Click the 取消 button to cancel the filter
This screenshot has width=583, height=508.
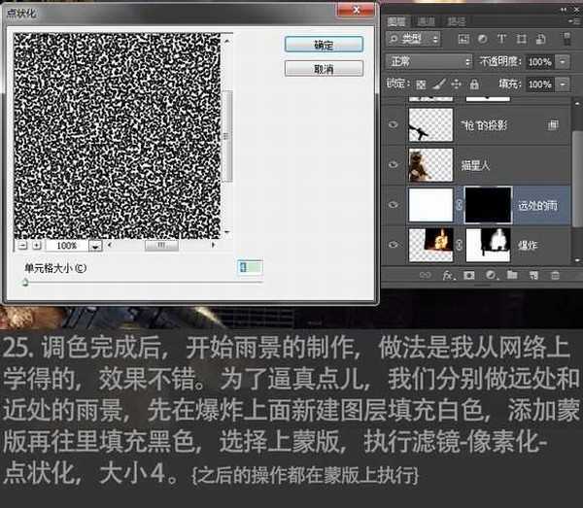click(324, 69)
